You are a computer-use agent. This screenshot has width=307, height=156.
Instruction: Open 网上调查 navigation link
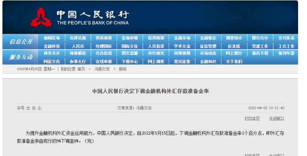tap(156, 62)
